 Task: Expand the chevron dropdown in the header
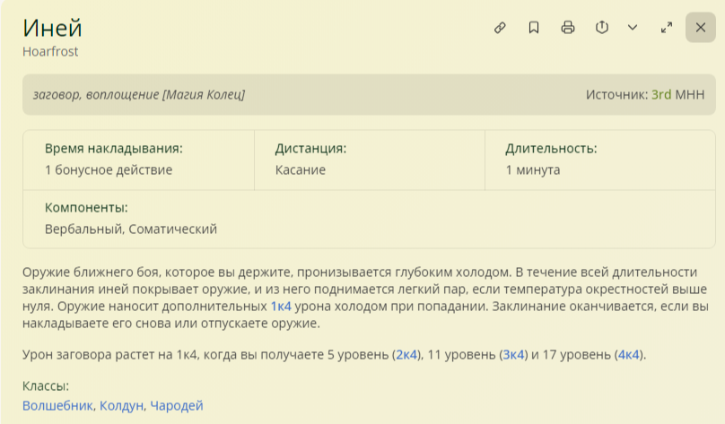click(x=633, y=28)
